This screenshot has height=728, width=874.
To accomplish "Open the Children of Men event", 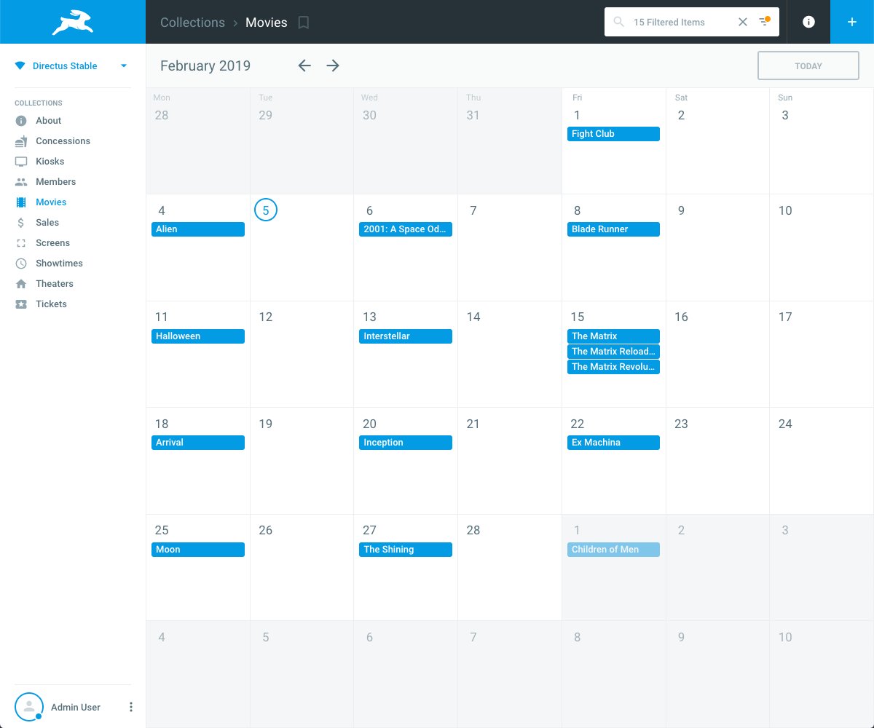I will [x=613, y=550].
